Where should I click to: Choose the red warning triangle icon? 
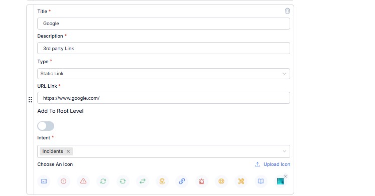pos(83,181)
